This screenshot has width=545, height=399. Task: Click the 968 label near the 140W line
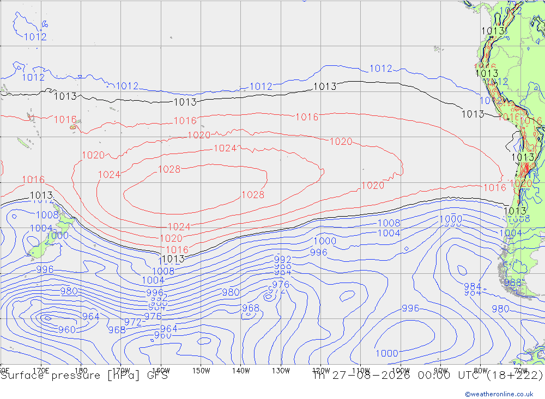pyautogui.click(x=251, y=308)
